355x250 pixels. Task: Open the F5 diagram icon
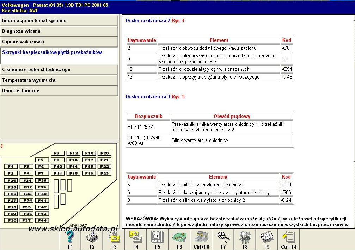157,238
